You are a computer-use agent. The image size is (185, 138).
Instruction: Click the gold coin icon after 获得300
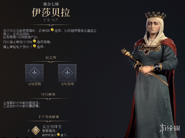[x=52, y=30]
